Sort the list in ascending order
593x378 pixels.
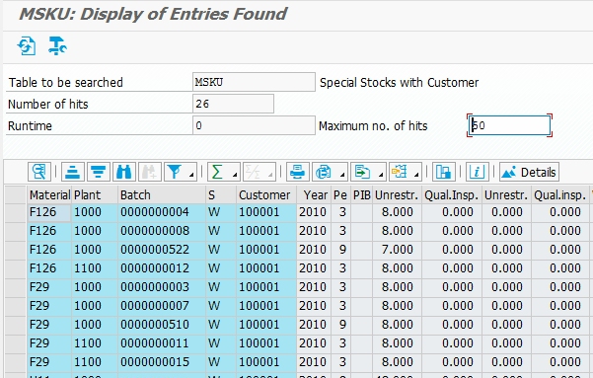(x=73, y=172)
